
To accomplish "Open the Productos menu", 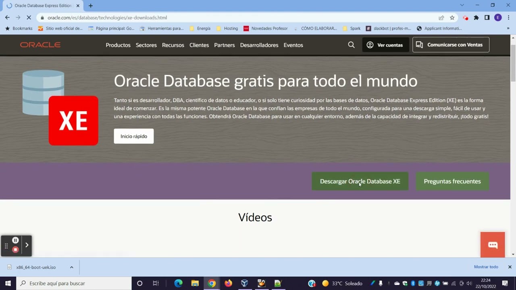I will click(118, 45).
